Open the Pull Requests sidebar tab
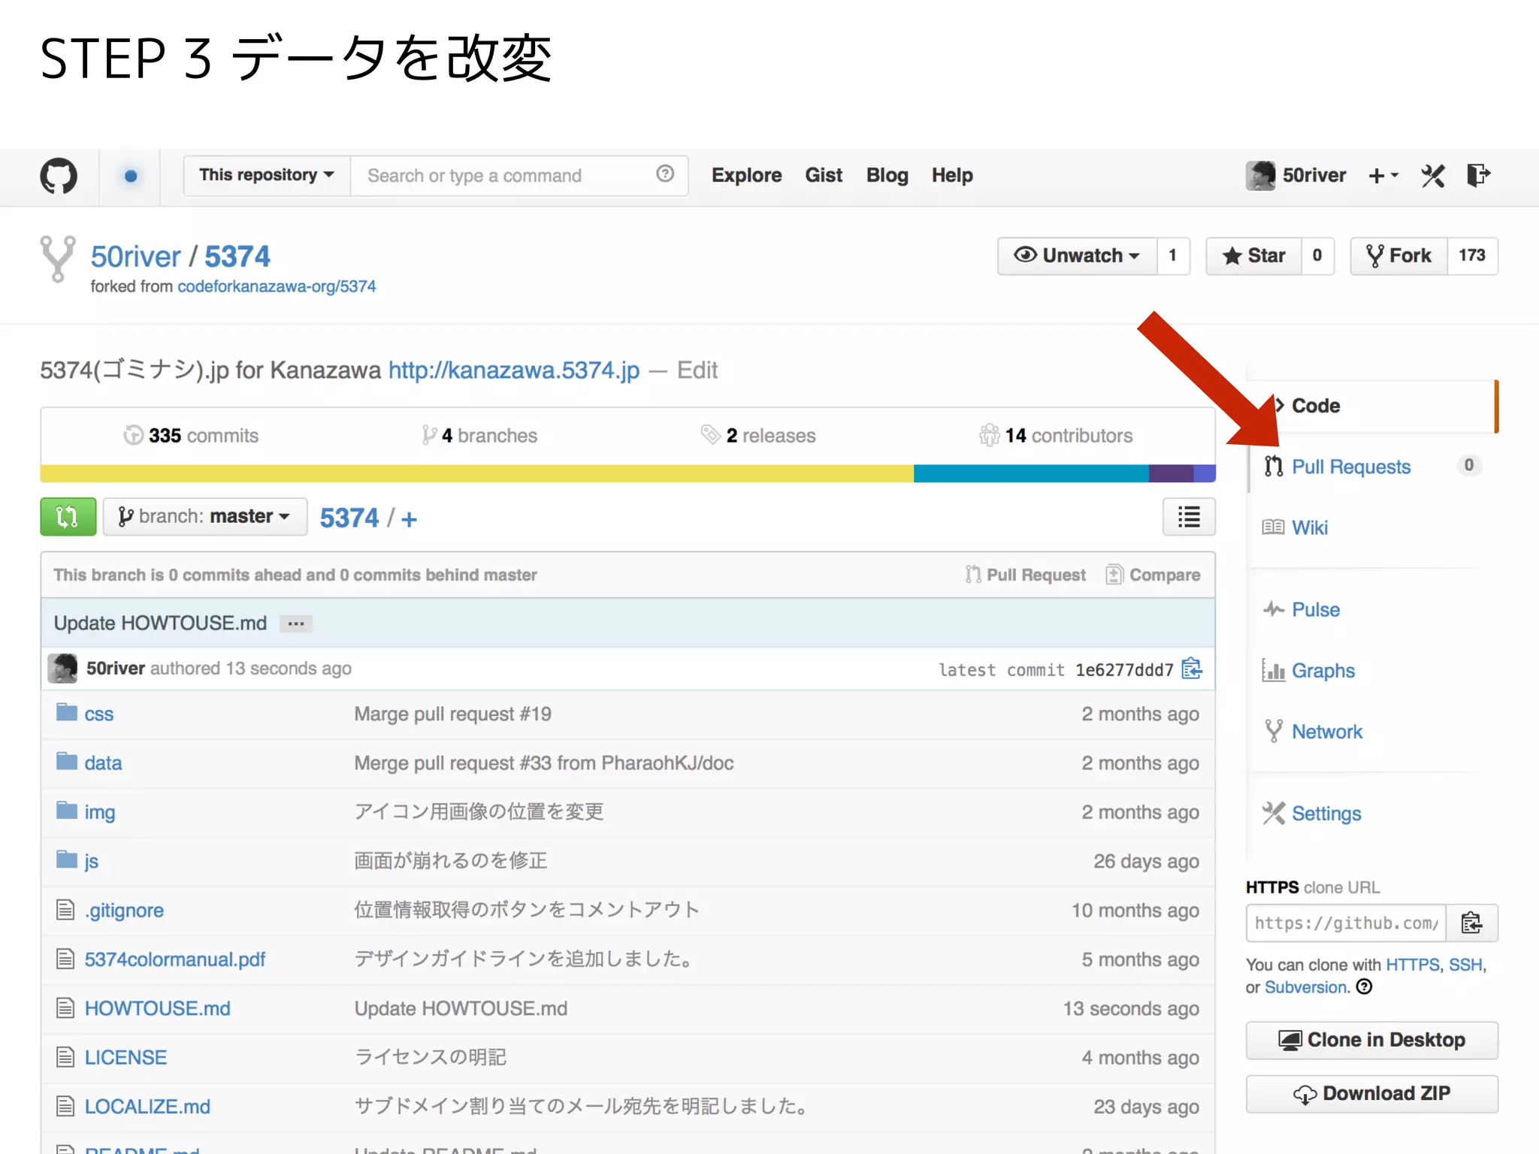The height and width of the screenshot is (1154, 1539). [1351, 467]
